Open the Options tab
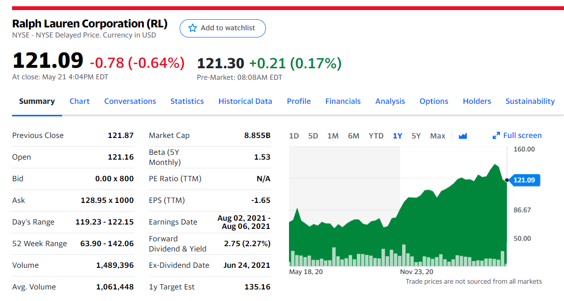Viewport: 564px width, 301px height. point(434,101)
